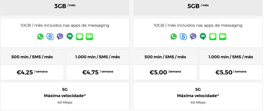This screenshot has height=111, width=265.
Task: Click the WhatsApp icon in 5GB plan
Action: tap(173, 36)
